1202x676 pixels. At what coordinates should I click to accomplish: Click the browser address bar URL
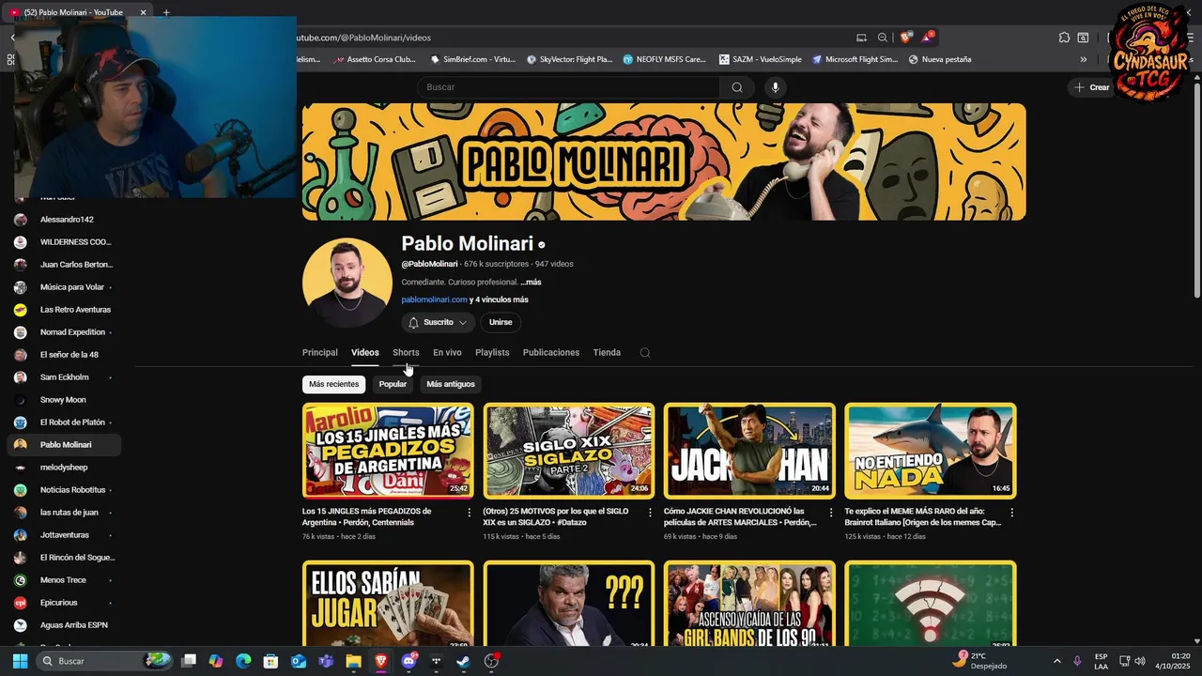click(364, 38)
